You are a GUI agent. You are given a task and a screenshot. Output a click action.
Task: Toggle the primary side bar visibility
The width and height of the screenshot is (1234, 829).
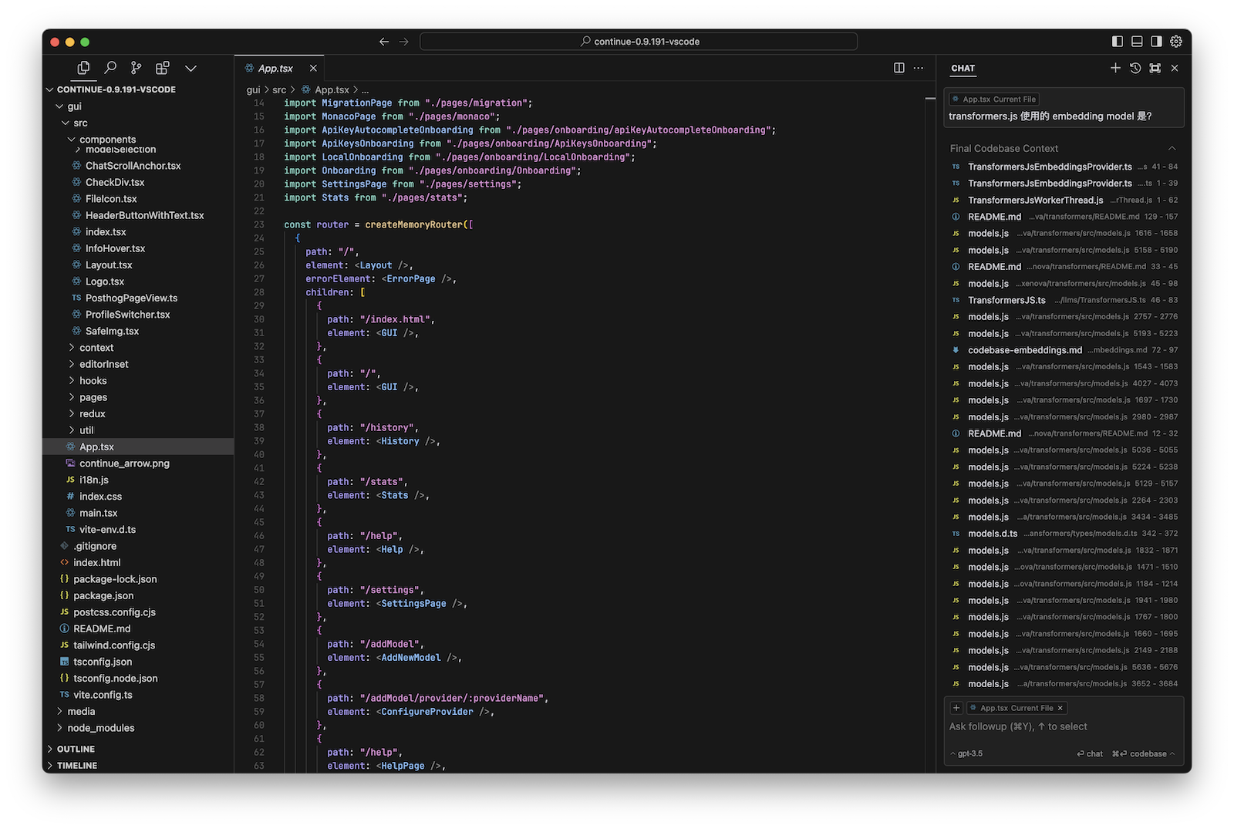tap(1118, 42)
